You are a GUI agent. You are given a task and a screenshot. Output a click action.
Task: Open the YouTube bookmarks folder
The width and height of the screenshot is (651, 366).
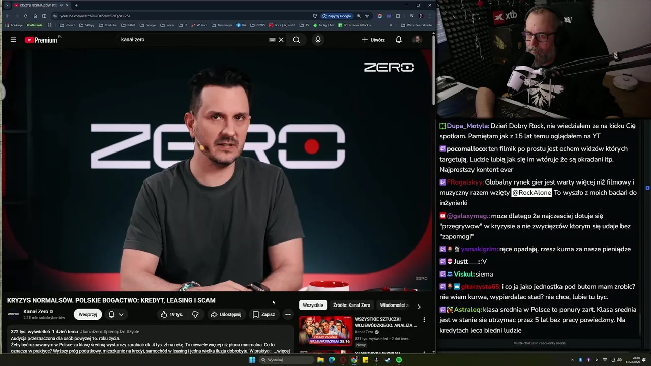(107, 25)
